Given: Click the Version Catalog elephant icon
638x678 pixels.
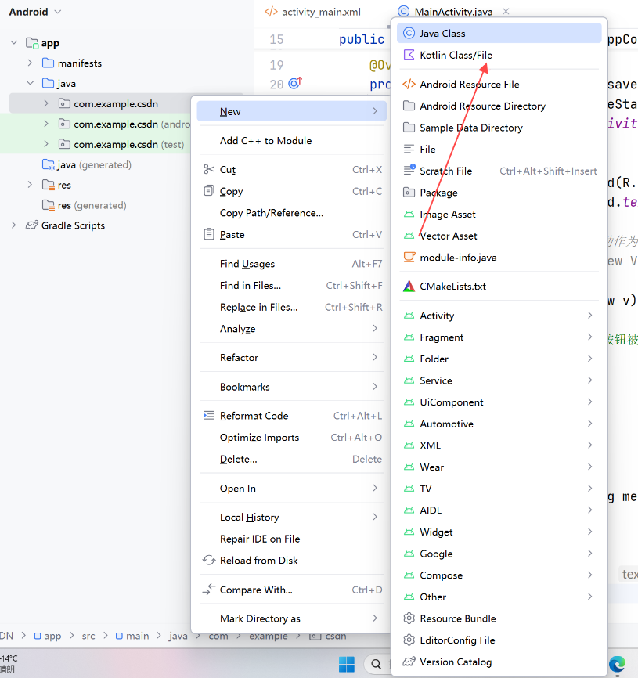Looking at the screenshot, I should pyautogui.click(x=409, y=662).
